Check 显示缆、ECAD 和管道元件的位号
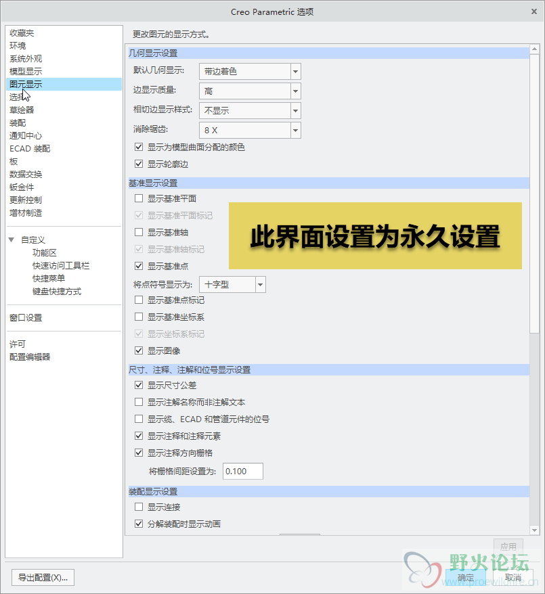 click(x=139, y=419)
